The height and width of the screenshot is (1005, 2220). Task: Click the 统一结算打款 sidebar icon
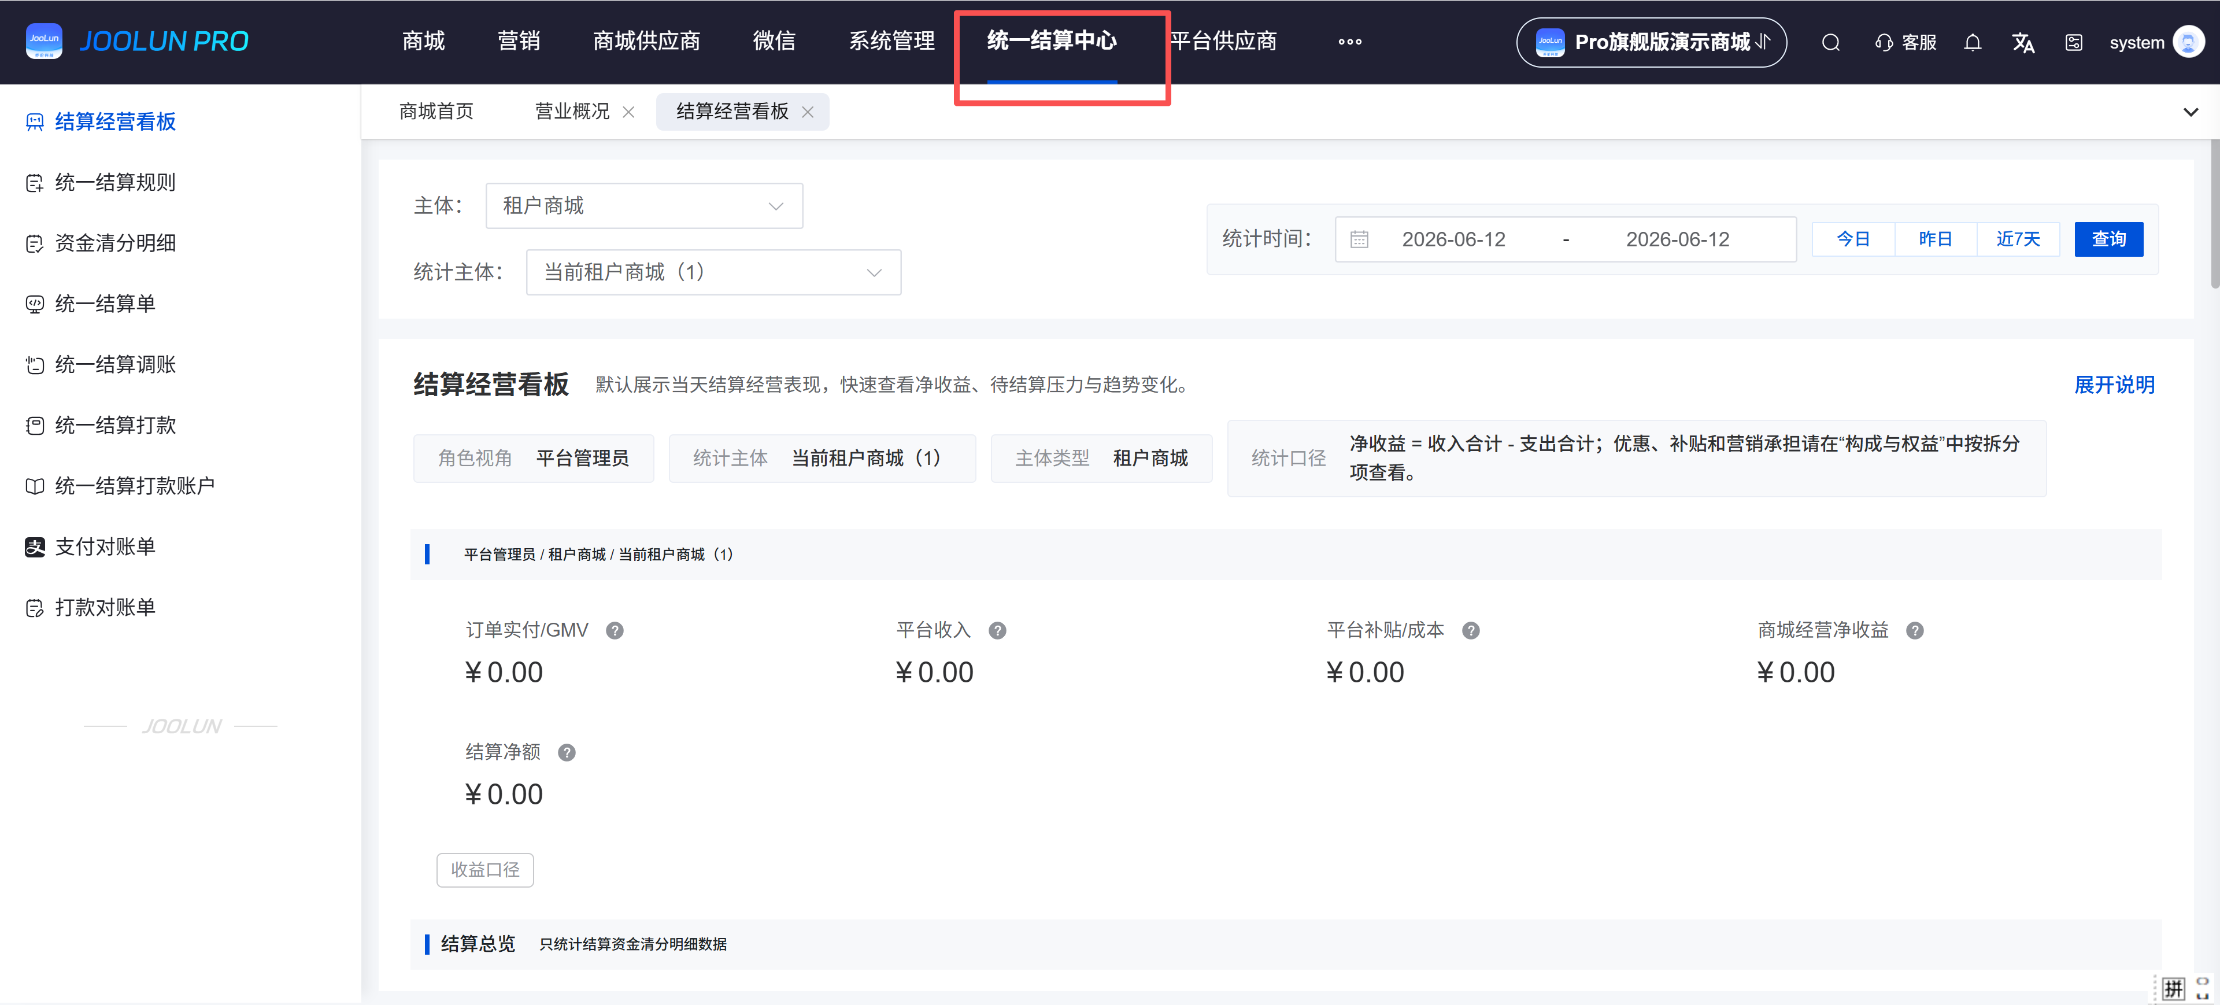point(35,425)
